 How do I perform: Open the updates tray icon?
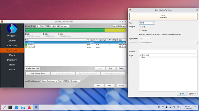click(x=163, y=107)
